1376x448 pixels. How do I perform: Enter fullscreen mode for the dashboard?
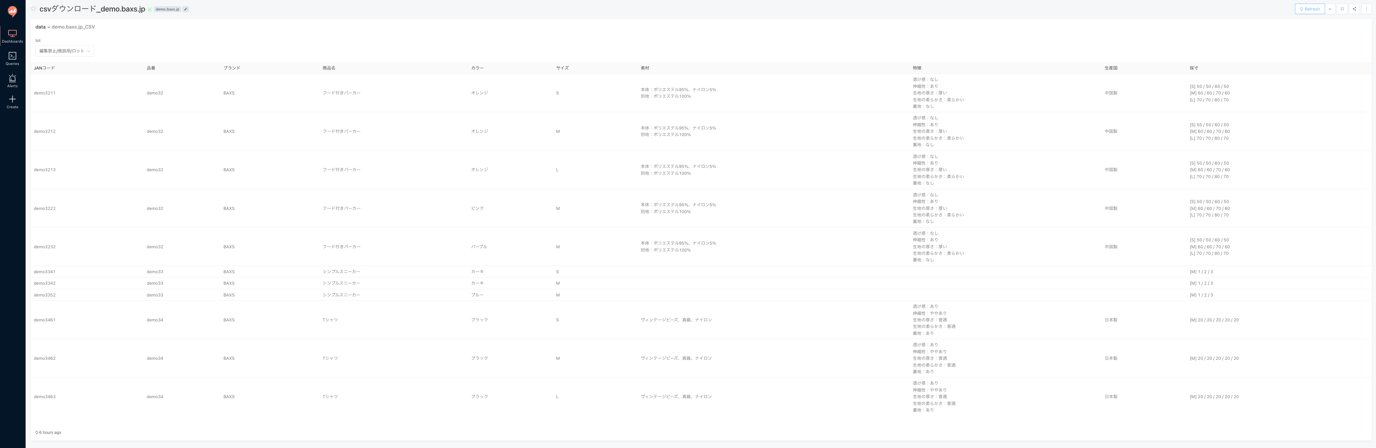pyautogui.click(x=1342, y=9)
